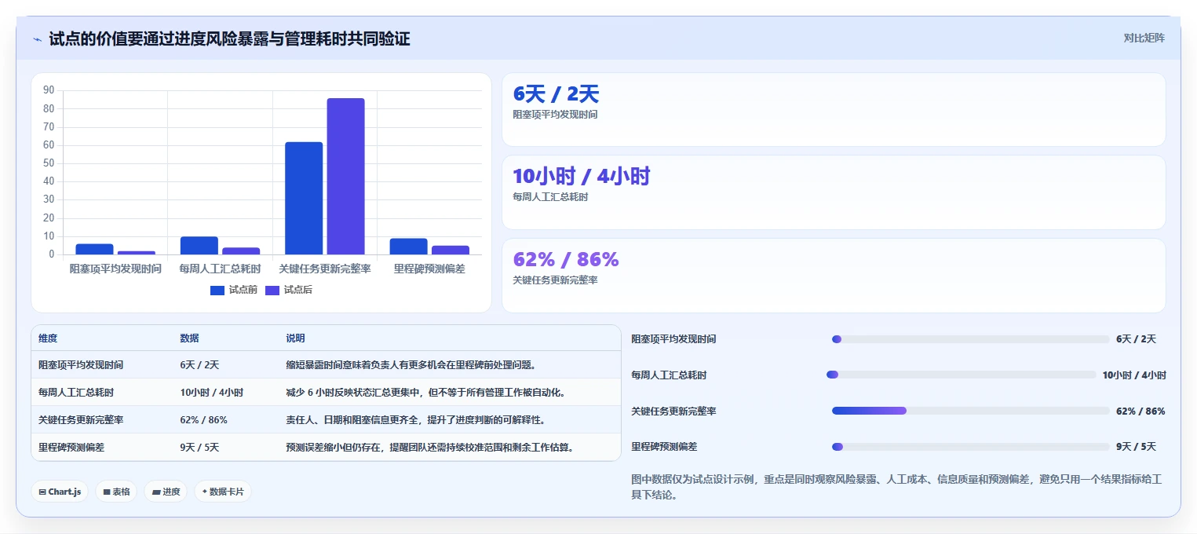Click the 62% / 86% cell in the table
1197x534 pixels.
(x=203, y=420)
